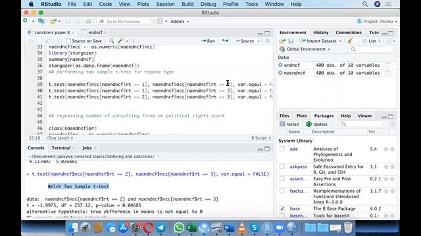Expand the endncf data object
This screenshot has width=421, height=236.
(x=280, y=65)
